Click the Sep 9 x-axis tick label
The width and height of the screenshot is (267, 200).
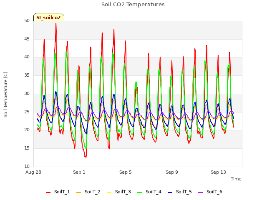point(172,172)
